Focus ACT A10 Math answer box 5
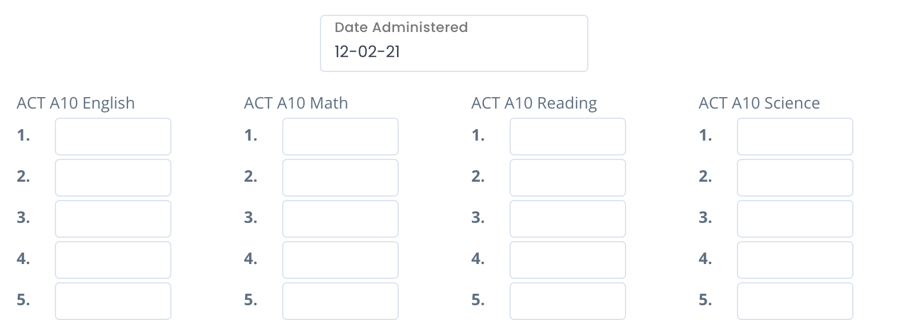Image resolution: width=906 pixels, height=320 pixels. pyautogui.click(x=340, y=301)
